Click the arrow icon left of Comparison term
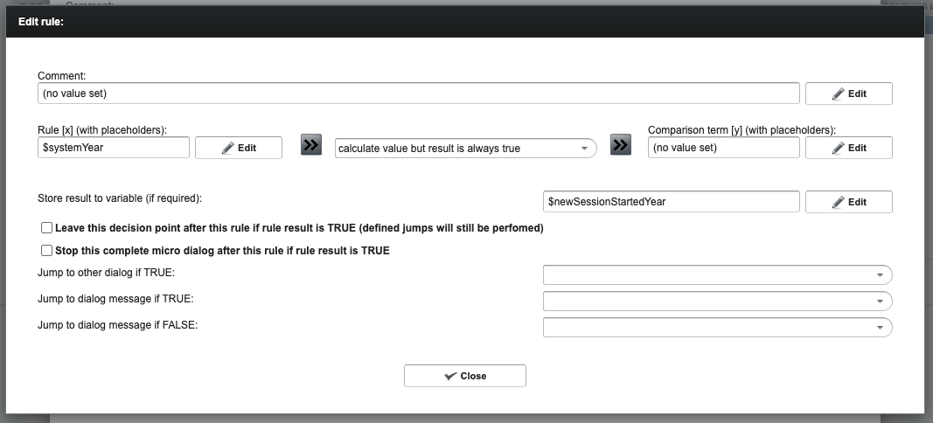This screenshot has height=423, width=933. 621,145
